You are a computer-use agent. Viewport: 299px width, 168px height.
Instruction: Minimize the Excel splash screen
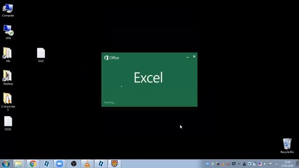pyautogui.click(x=188, y=57)
